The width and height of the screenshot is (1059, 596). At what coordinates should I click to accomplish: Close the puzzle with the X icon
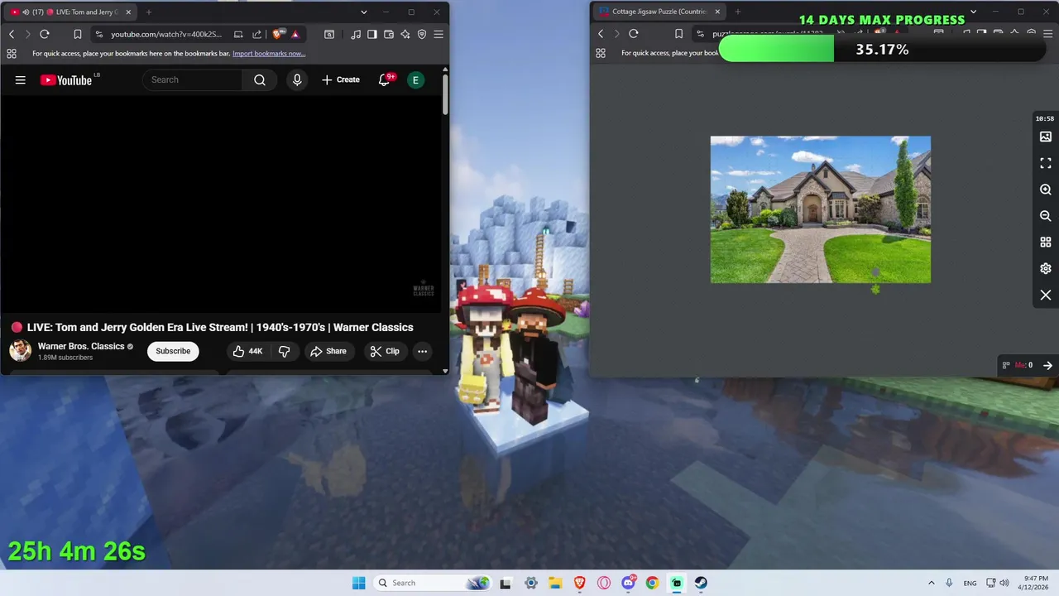pos(1046,295)
